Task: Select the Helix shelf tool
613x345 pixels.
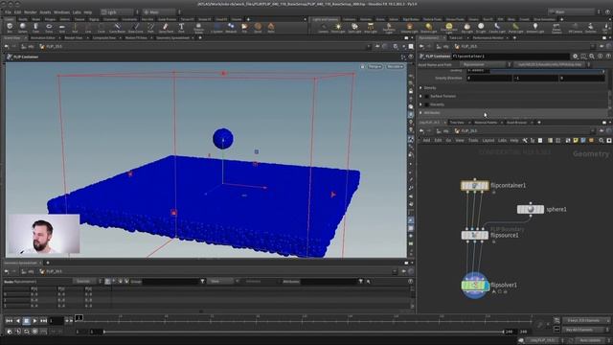Action: tap(271, 28)
